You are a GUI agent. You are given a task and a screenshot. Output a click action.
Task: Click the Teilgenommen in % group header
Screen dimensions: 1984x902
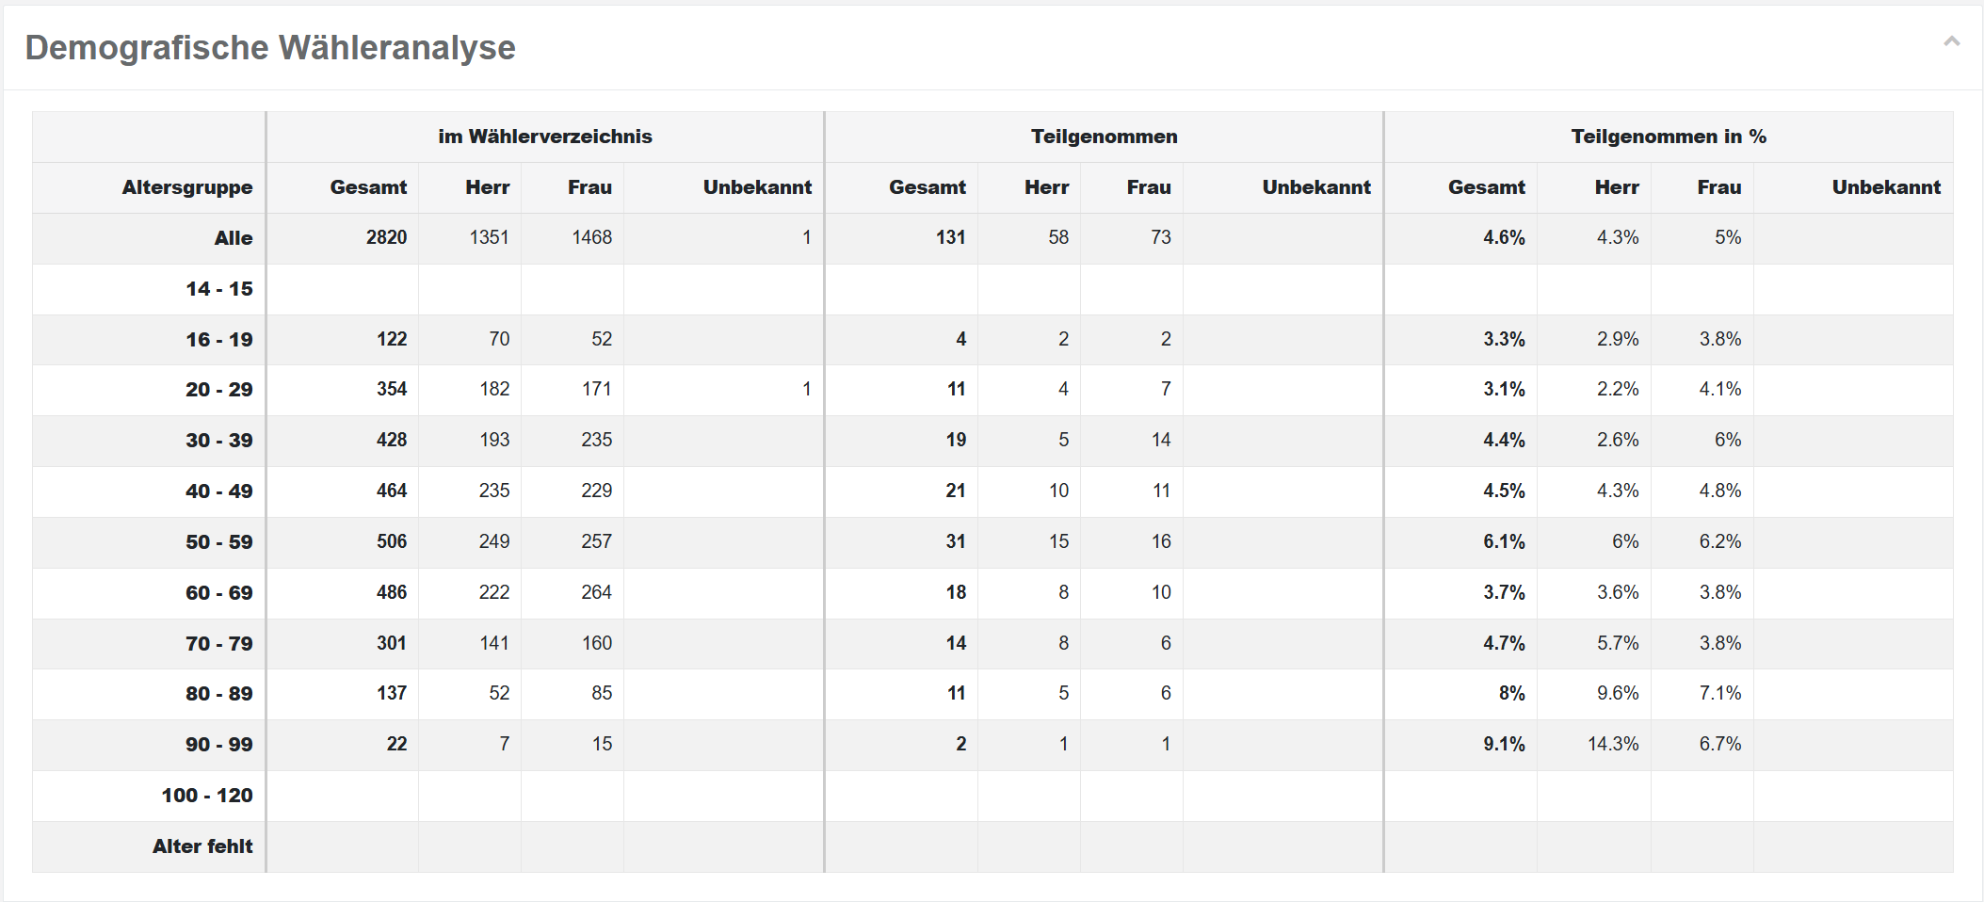pyautogui.click(x=1668, y=137)
